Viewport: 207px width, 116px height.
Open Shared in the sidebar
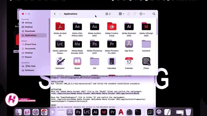[34, 57]
